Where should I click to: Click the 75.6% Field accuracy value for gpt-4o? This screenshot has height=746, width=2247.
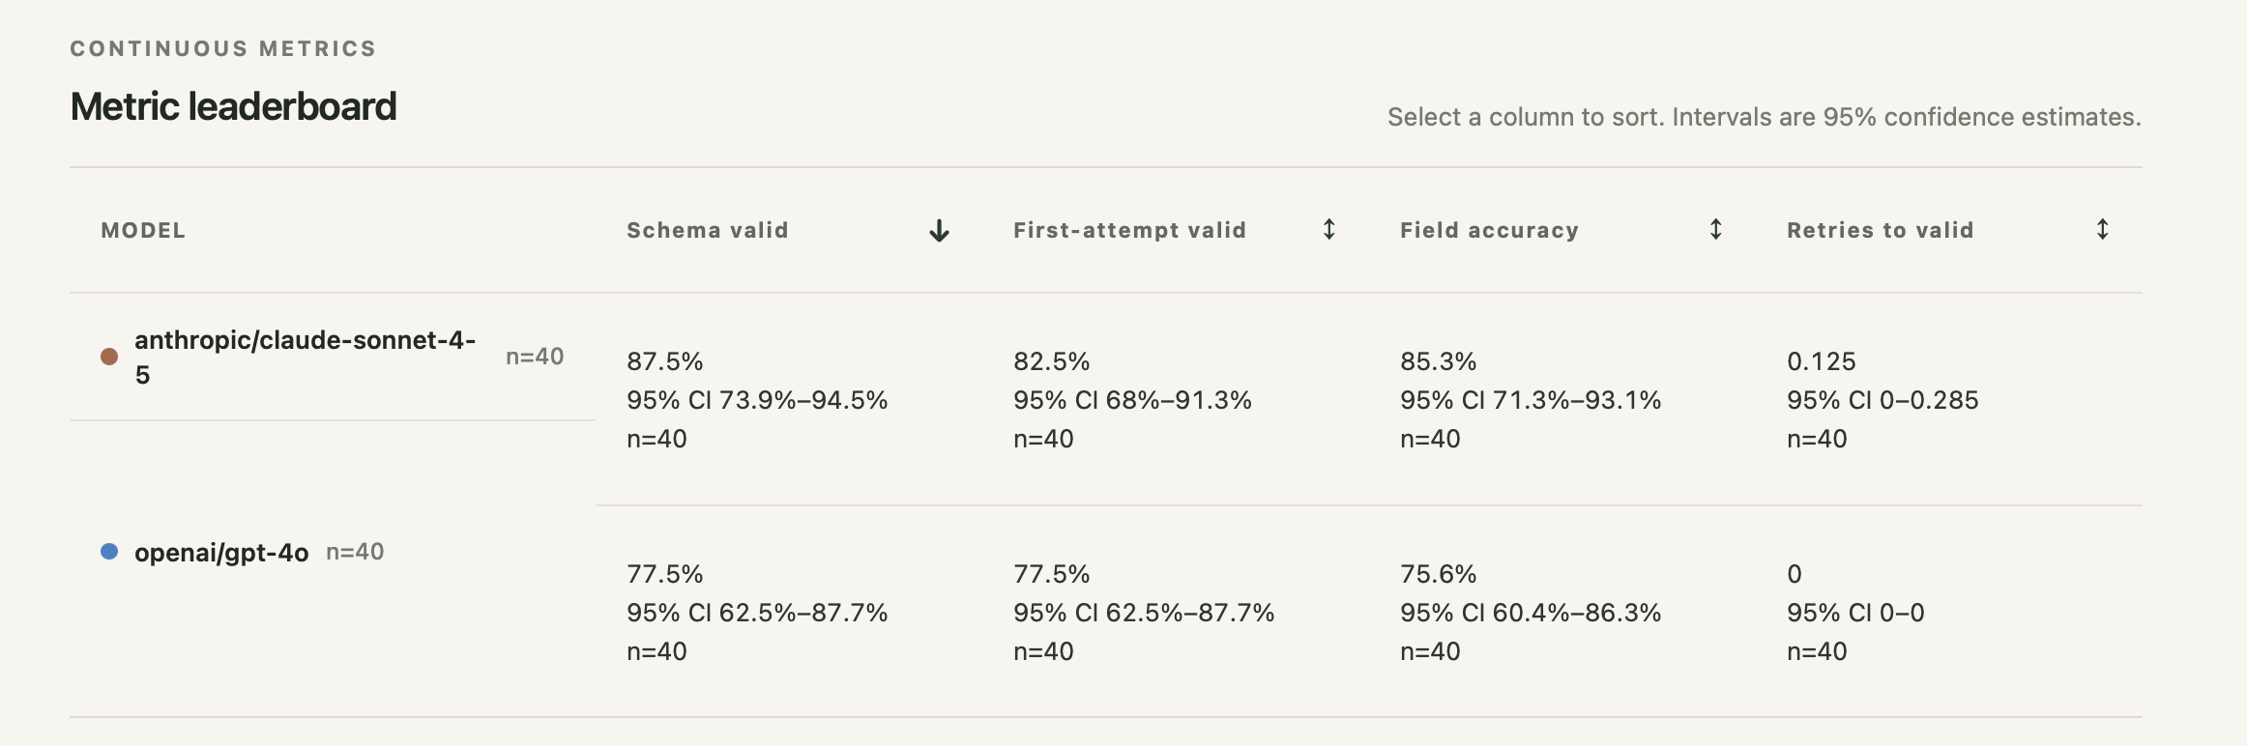(x=1439, y=574)
